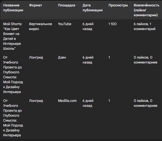Select the "Вертикальное видео" format cell
Screen dimensions: 162x141
pyautogui.click(x=40, y=26)
